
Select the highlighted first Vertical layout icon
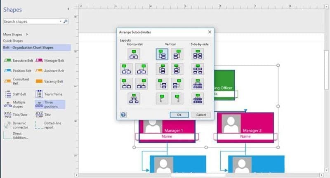[x=162, y=54]
